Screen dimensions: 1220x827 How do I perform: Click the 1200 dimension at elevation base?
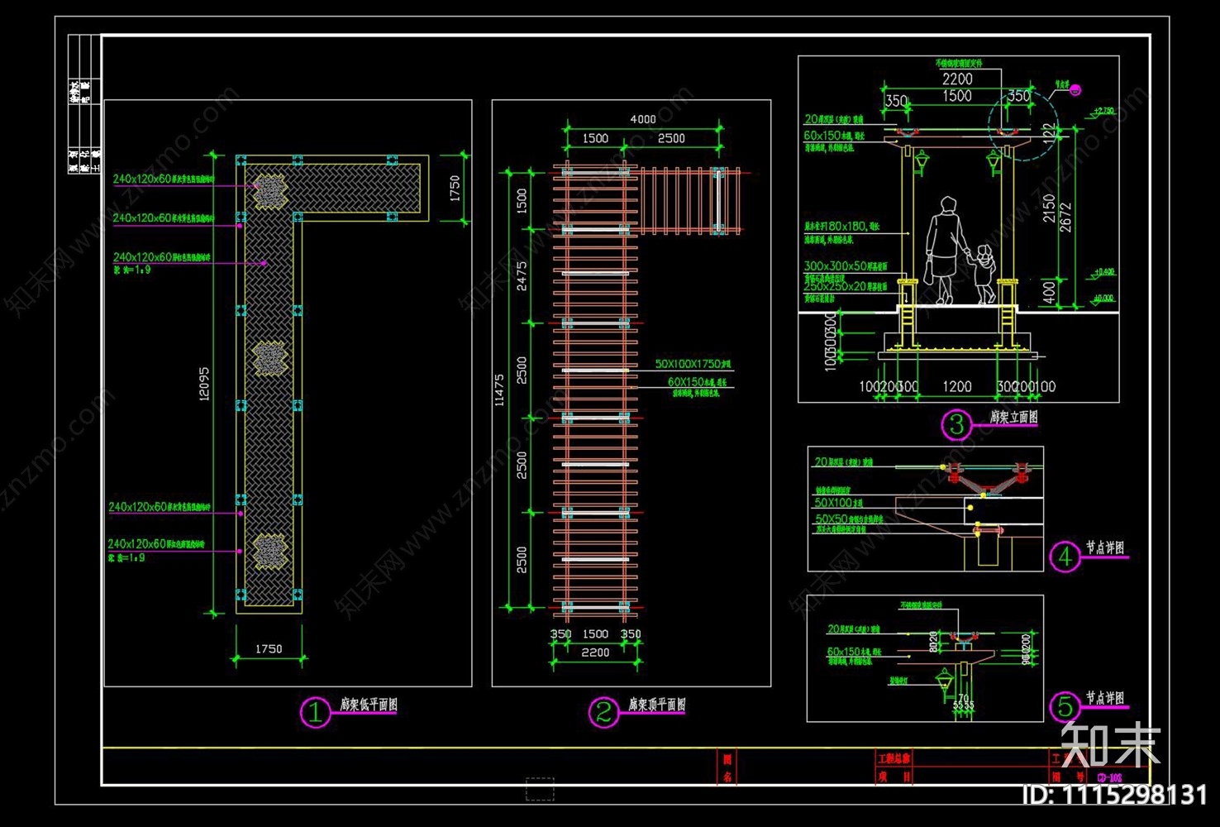[957, 386]
